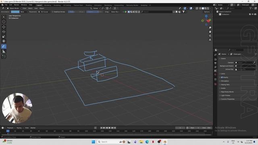Uncheck the Gravity checkbox
Screen dimensions: 258x145
click(222, 77)
